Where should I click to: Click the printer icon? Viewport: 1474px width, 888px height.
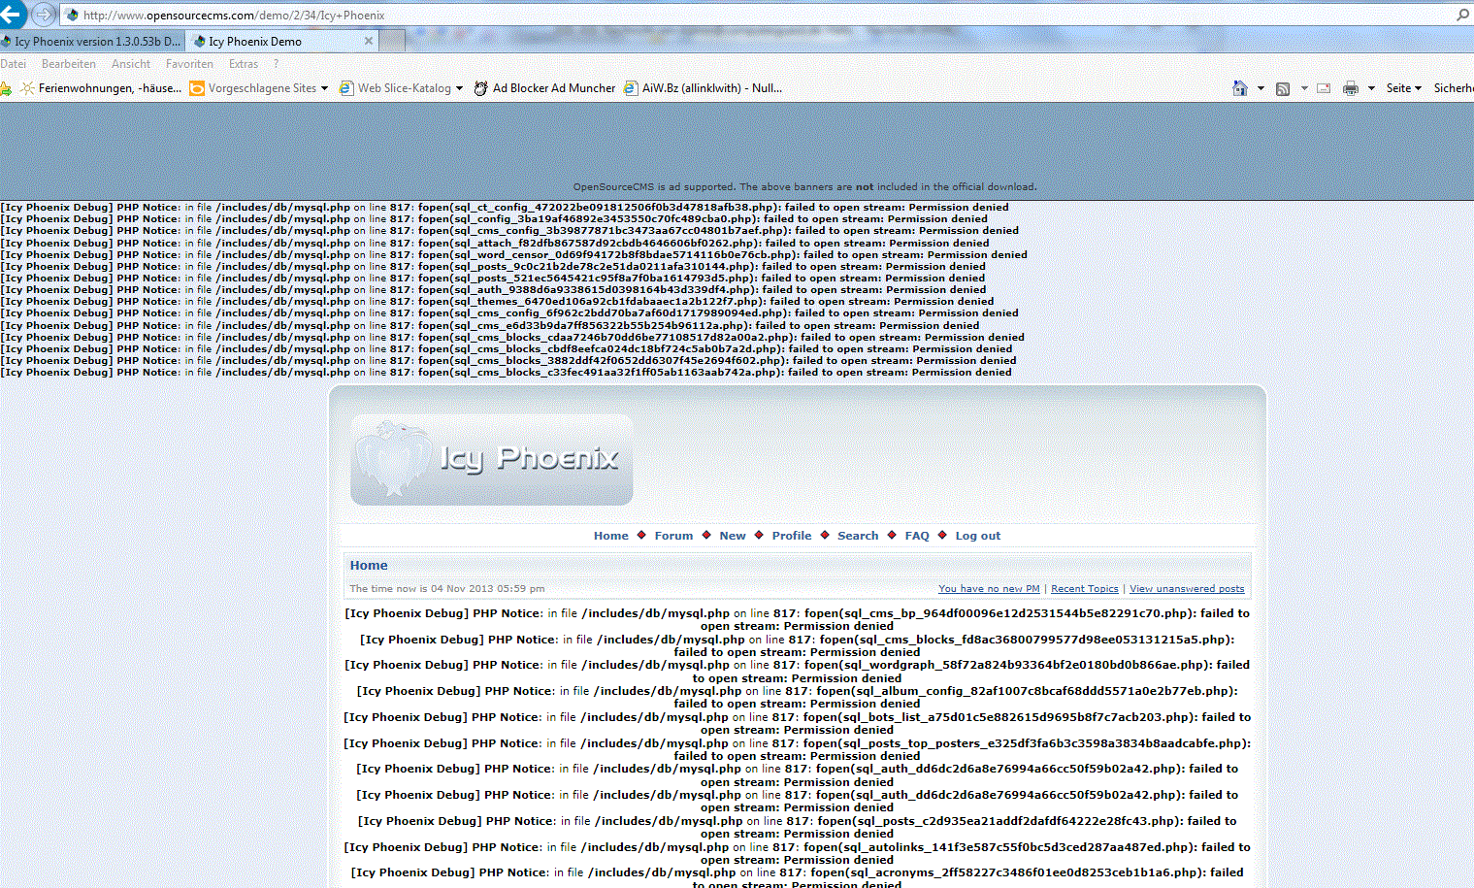coord(1350,88)
